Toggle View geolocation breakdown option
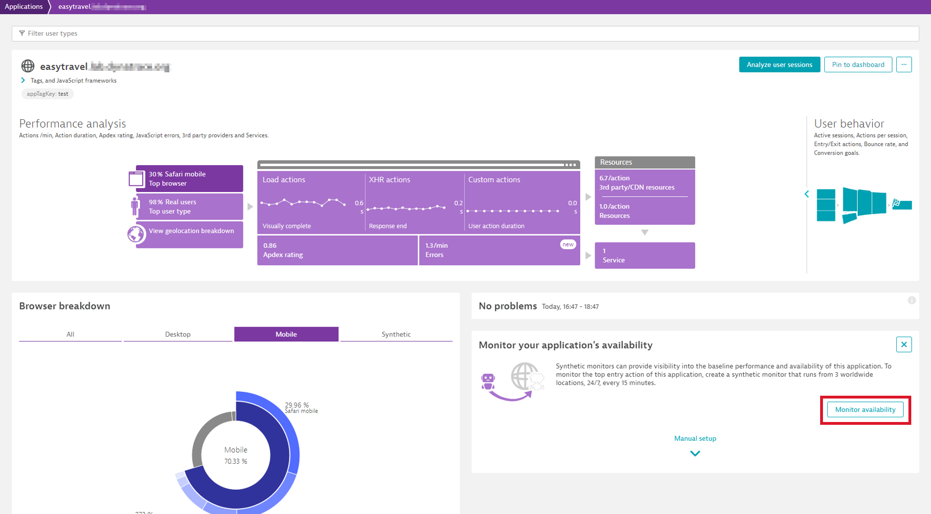Image resolution: width=931 pixels, height=514 pixels. click(184, 230)
